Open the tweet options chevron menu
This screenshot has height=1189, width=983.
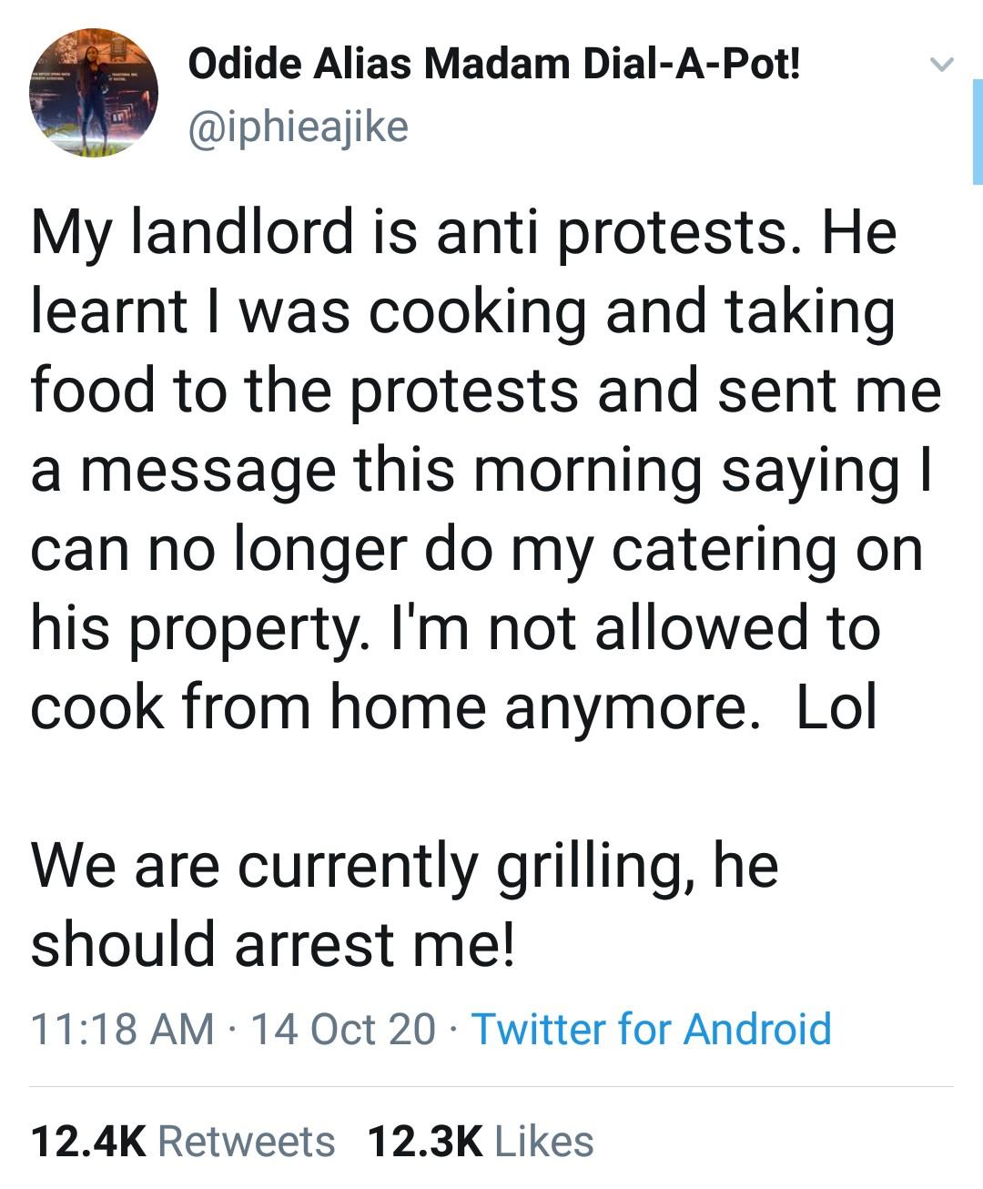941,65
